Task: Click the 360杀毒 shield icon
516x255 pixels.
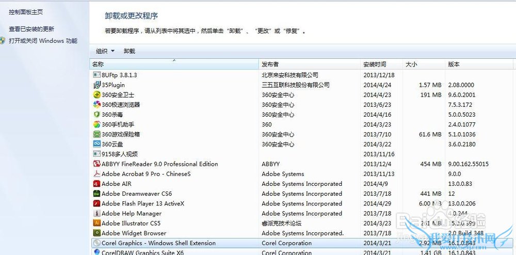Action: point(96,115)
